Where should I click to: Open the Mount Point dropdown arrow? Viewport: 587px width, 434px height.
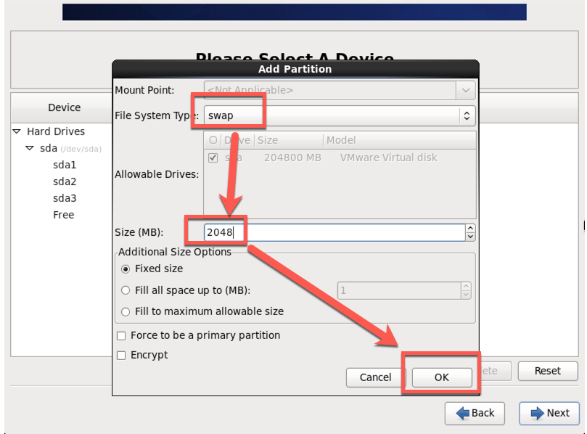[x=465, y=90]
